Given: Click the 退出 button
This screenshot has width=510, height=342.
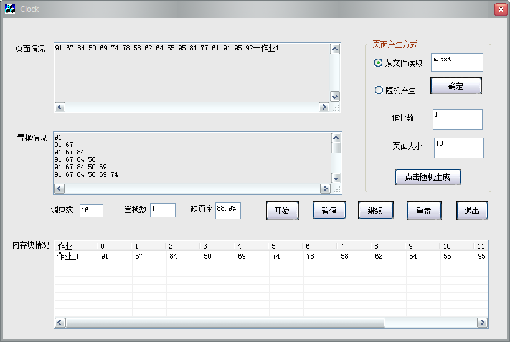Looking at the screenshot, I should tap(472, 211).
